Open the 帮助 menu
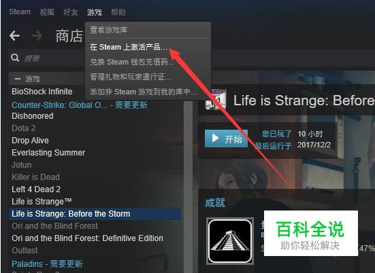The image size is (375, 273). (x=118, y=12)
